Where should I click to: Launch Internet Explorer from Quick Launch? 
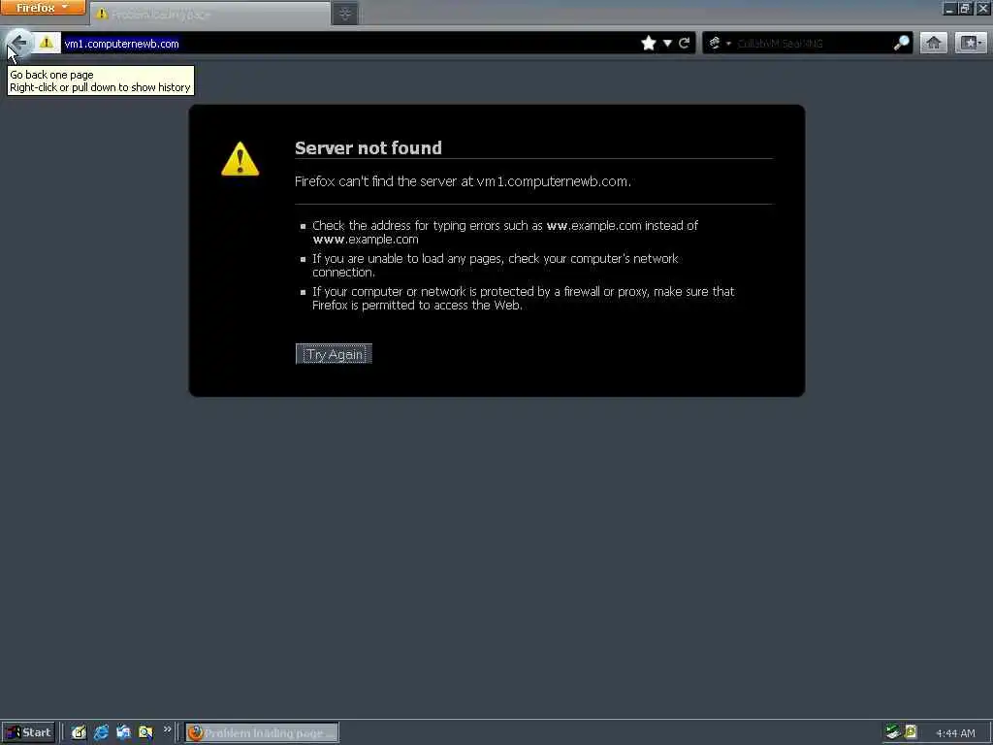click(x=101, y=732)
